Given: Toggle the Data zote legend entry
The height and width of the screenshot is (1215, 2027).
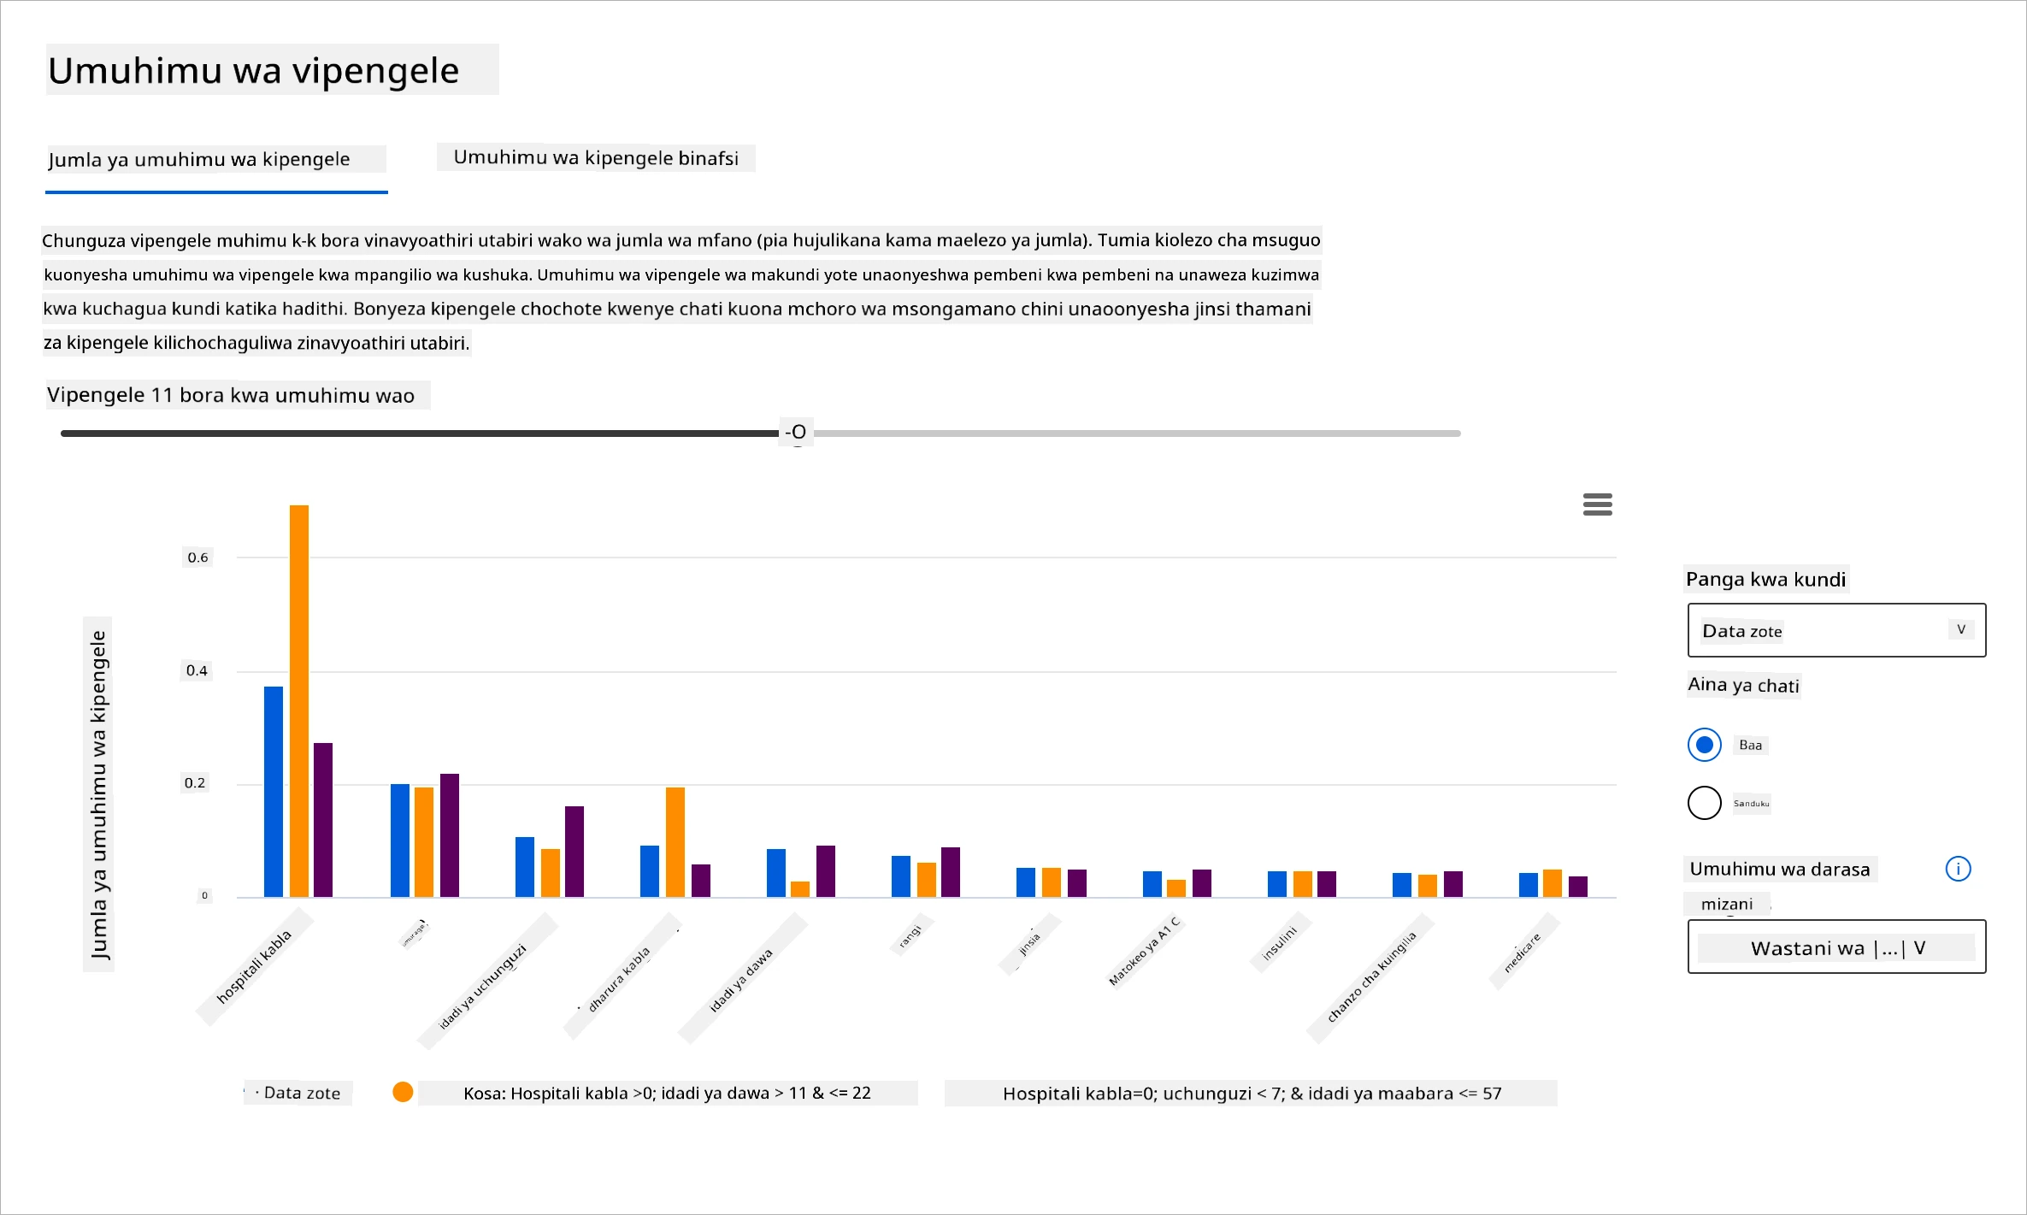Looking at the screenshot, I should click(299, 1093).
